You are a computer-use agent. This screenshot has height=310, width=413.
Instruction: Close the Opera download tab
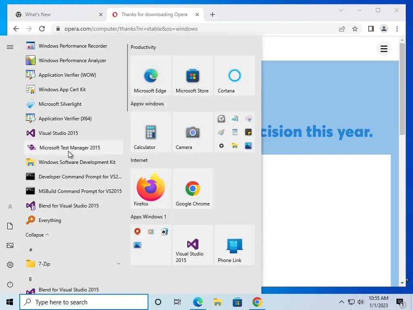click(197, 15)
